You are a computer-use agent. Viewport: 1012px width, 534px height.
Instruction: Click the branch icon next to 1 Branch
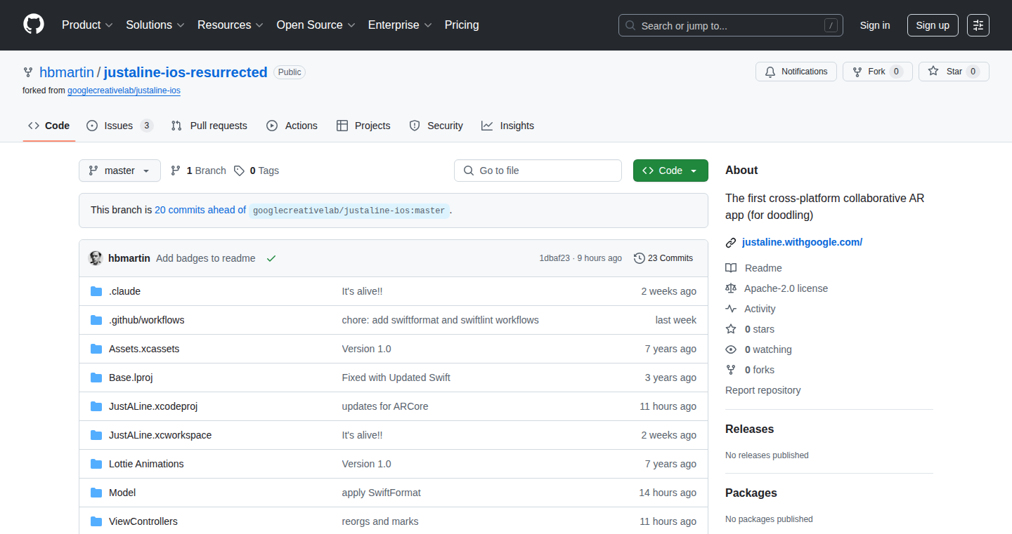(x=176, y=171)
